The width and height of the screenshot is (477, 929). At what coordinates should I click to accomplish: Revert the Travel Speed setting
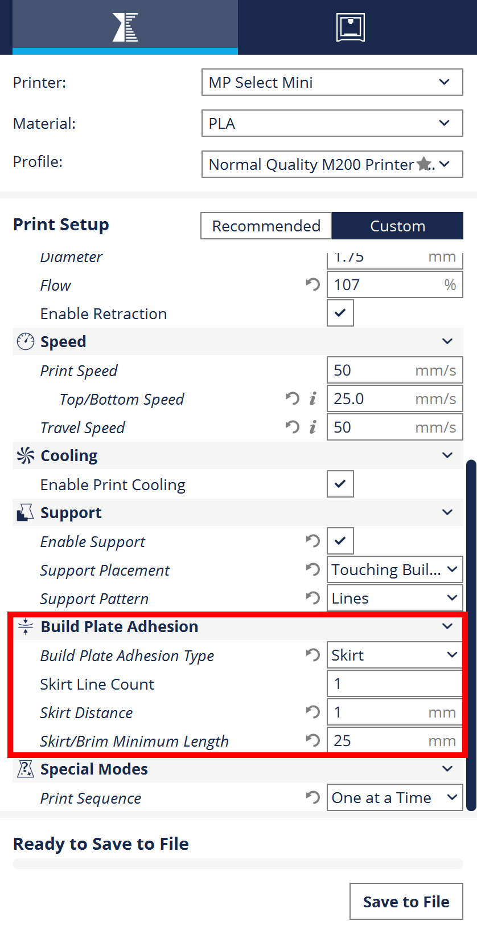pyautogui.click(x=292, y=427)
